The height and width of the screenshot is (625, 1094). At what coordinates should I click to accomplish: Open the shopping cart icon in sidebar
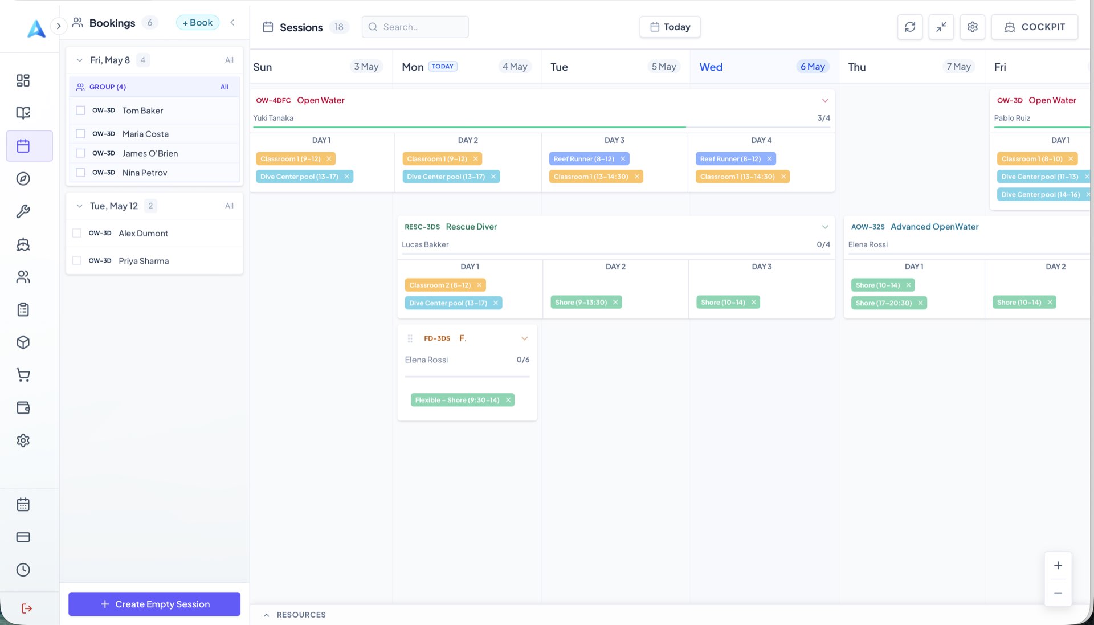coord(23,375)
